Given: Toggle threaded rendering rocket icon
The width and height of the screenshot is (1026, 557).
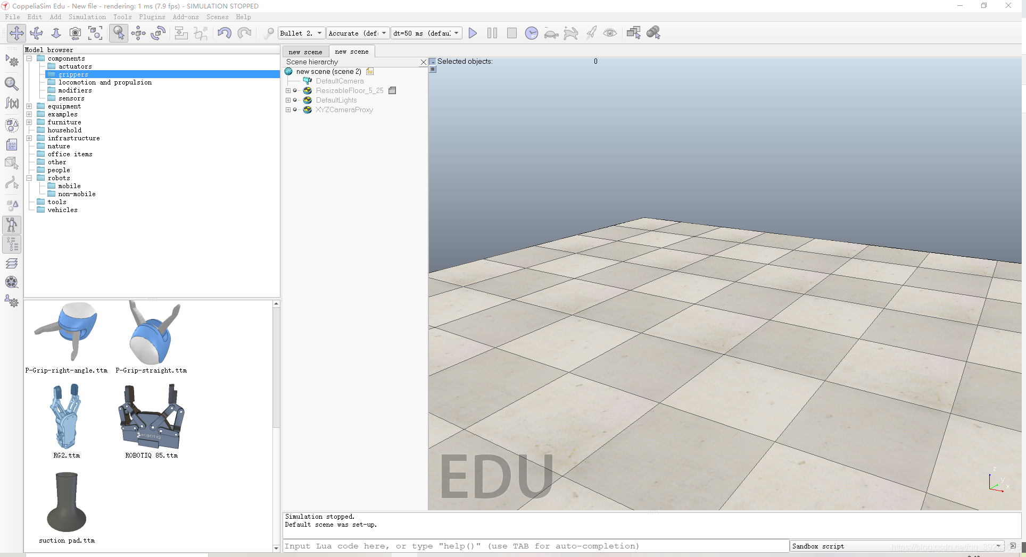Looking at the screenshot, I should click(591, 33).
